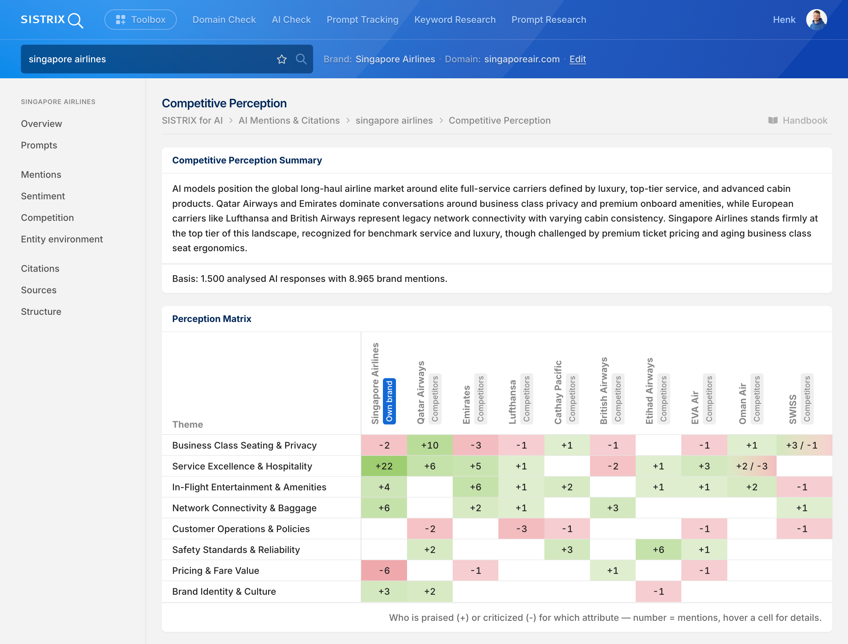The image size is (848, 644).
Task: Open Keyword Research in top navigation
Action: pyautogui.click(x=455, y=20)
